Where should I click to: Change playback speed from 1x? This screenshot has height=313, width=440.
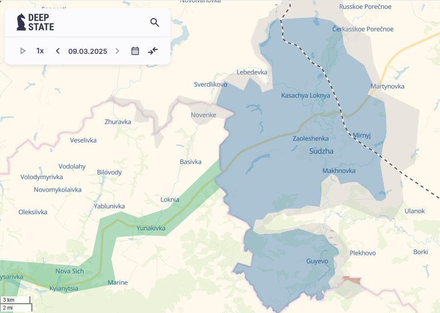pyautogui.click(x=40, y=51)
